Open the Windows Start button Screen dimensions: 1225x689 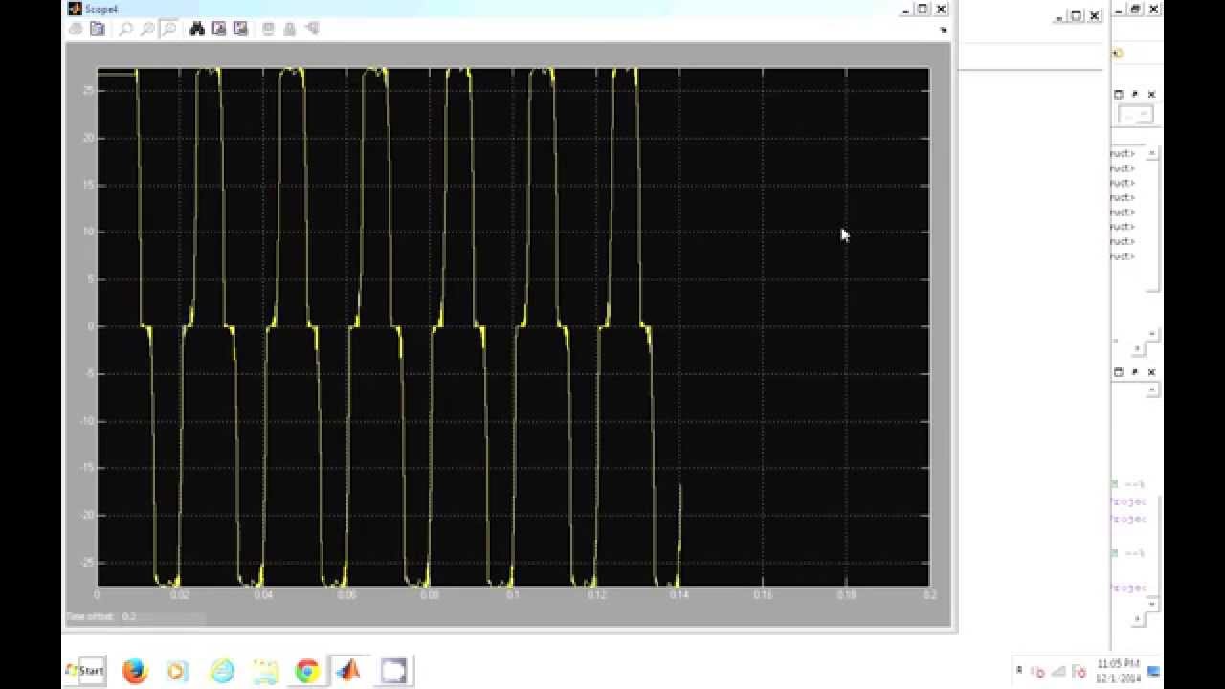tap(84, 671)
